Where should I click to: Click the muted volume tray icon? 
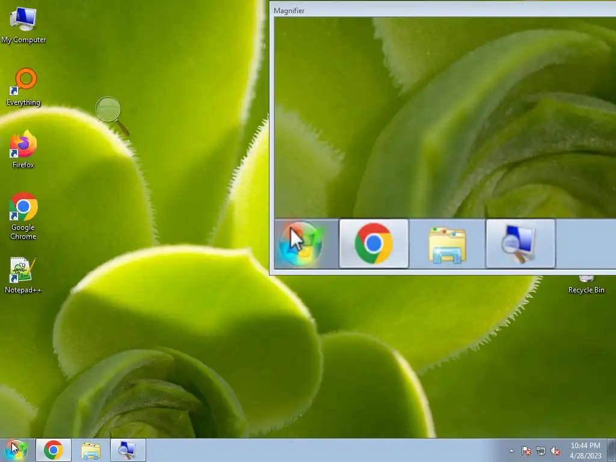[555, 451]
